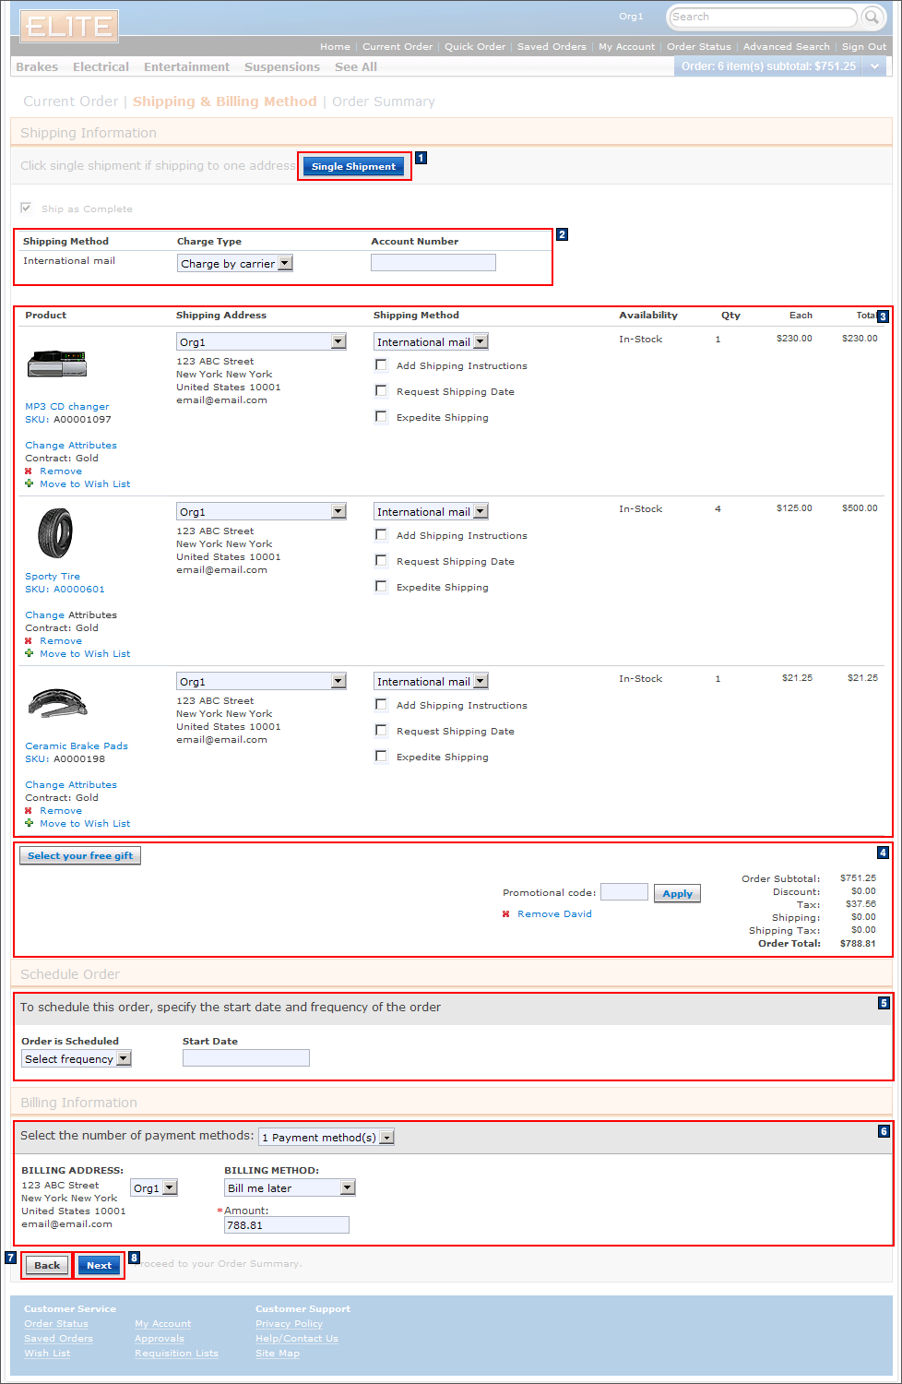The height and width of the screenshot is (1384, 902).
Task: Enable Add Shipping Instructions for MP3 CD changer
Action: click(x=381, y=364)
